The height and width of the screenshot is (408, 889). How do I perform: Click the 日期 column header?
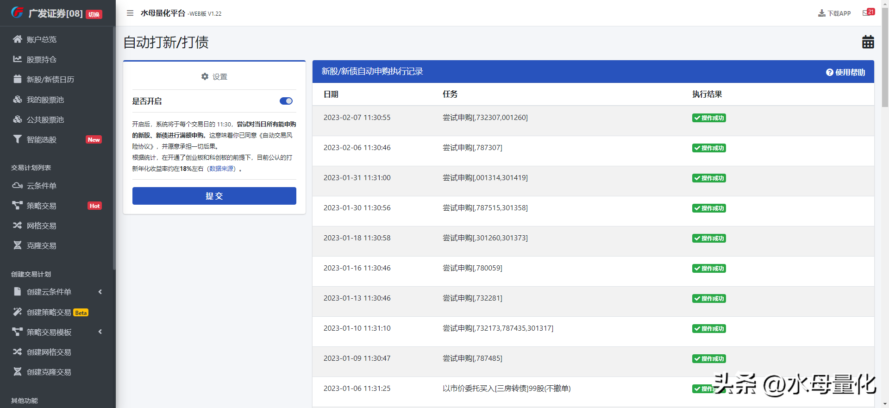pyautogui.click(x=331, y=94)
